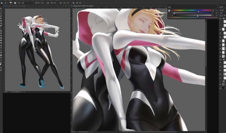Select the Eraser tool
226x133 pixels.
1,35
